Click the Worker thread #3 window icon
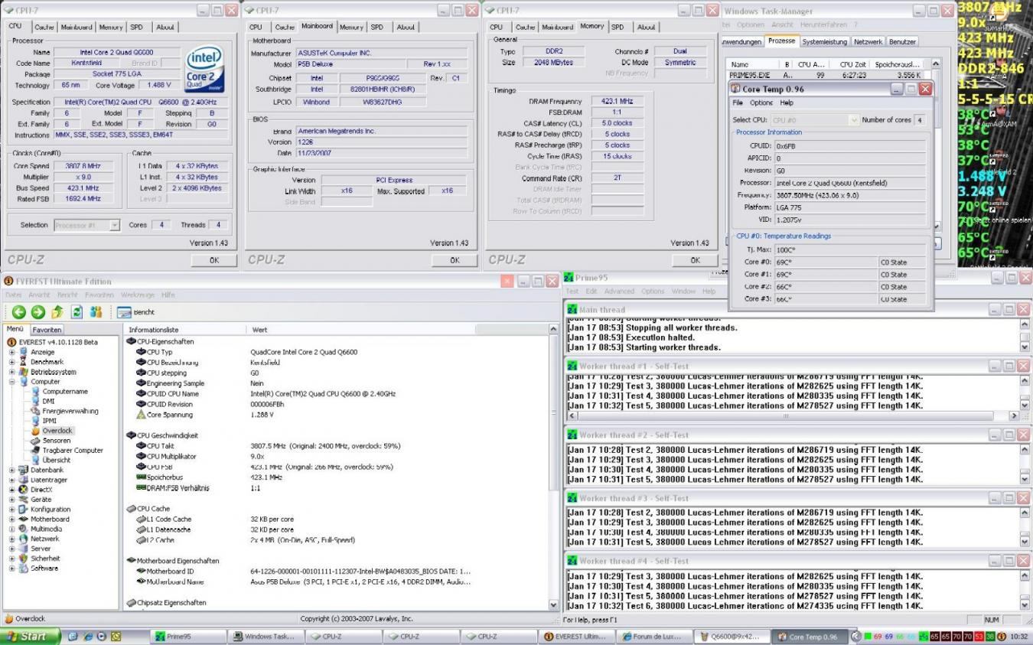This screenshot has width=1033, height=645. [x=572, y=498]
